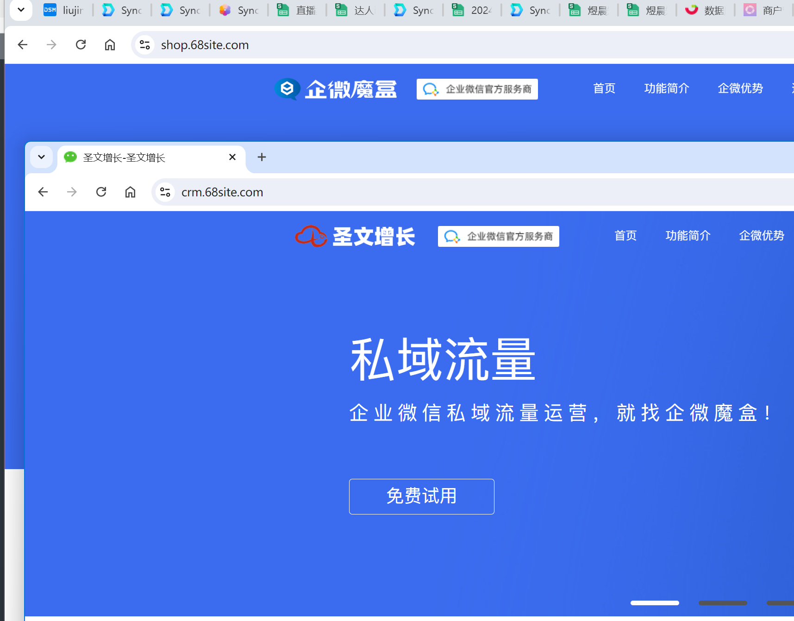
Task: Open the liujir DSM tab in back window
Action: click(63, 10)
